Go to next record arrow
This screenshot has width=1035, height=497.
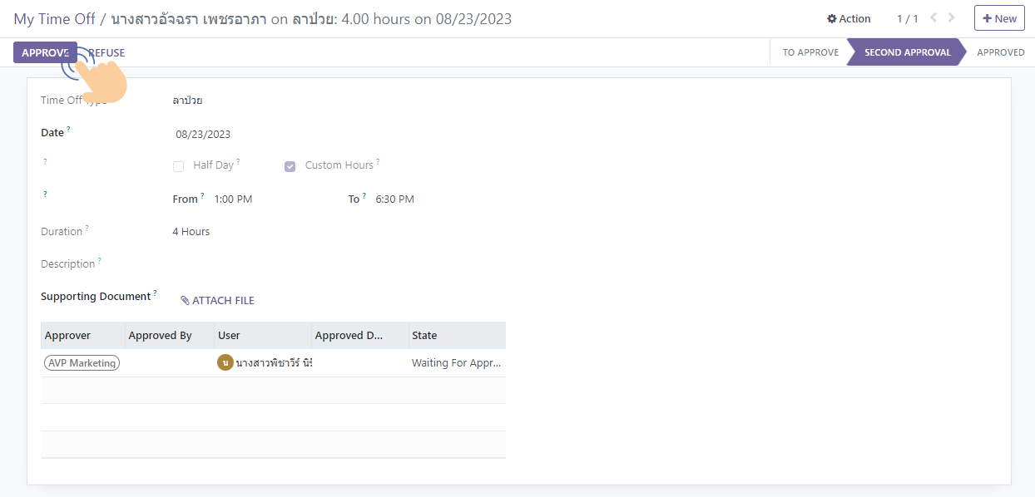[x=952, y=18]
